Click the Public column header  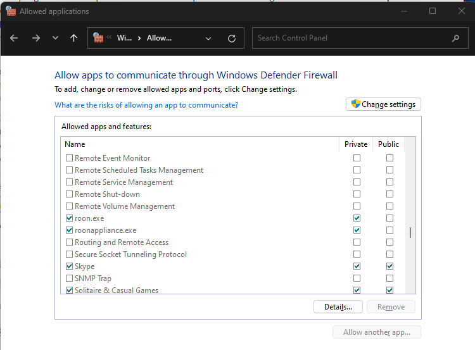[x=389, y=144]
